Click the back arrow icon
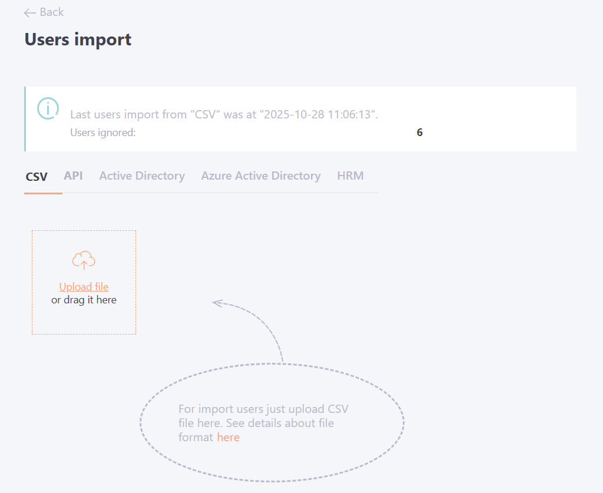 [x=30, y=12]
